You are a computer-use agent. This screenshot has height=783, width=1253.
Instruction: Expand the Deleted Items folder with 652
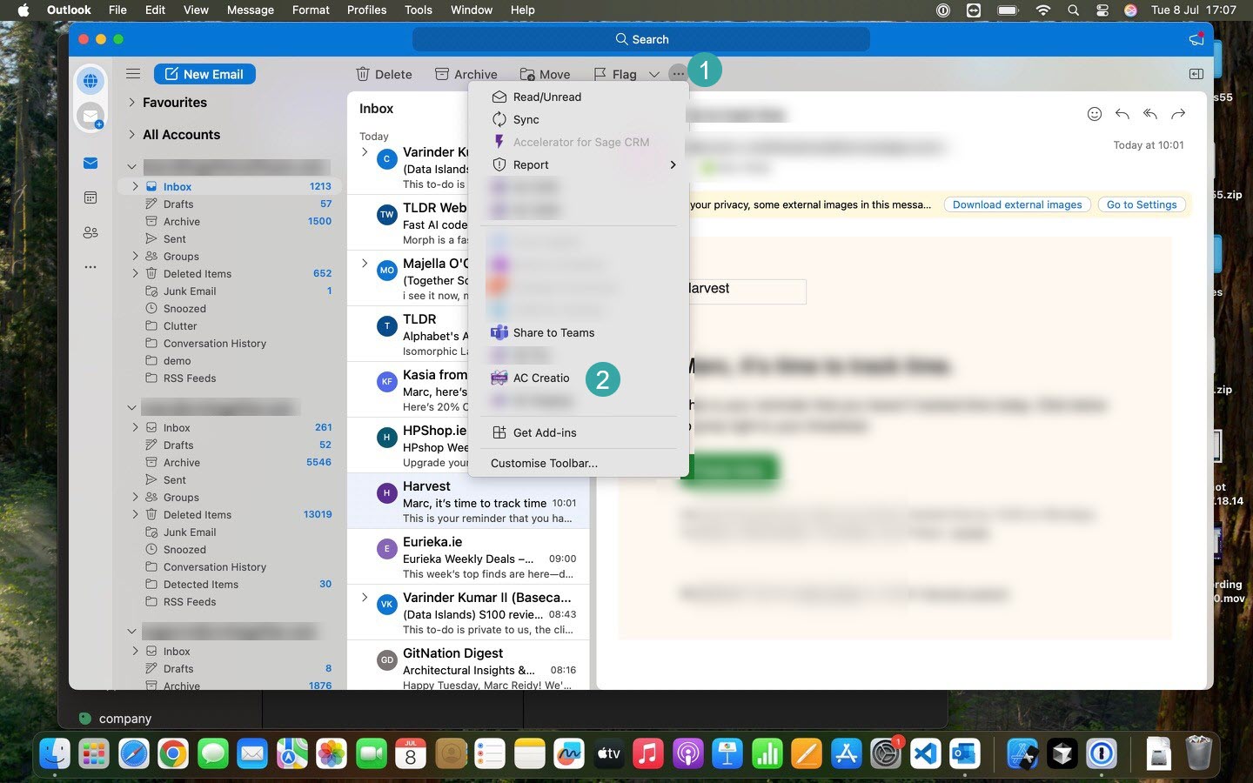135,273
